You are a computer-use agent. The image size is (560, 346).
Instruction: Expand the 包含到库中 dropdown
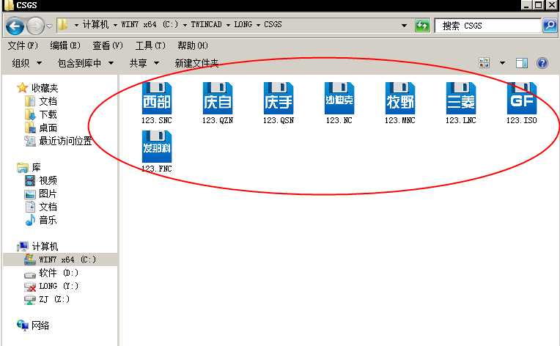[x=86, y=63]
